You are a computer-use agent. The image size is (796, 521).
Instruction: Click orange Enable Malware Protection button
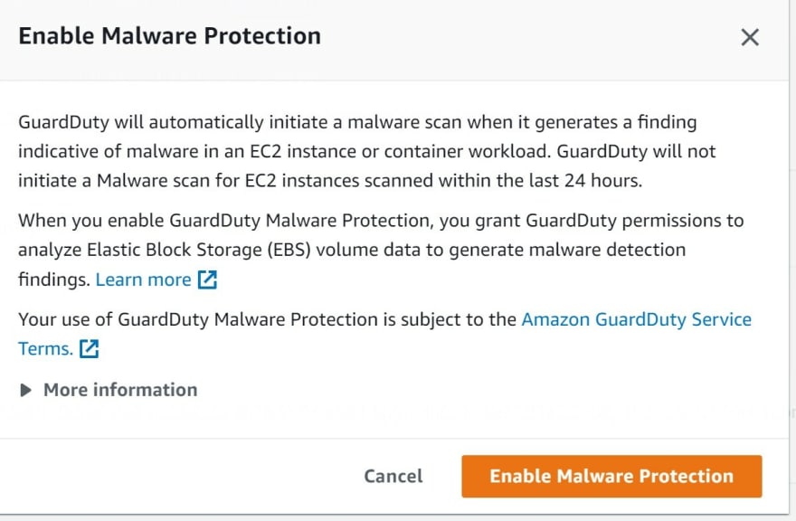pyautogui.click(x=611, y=476)
